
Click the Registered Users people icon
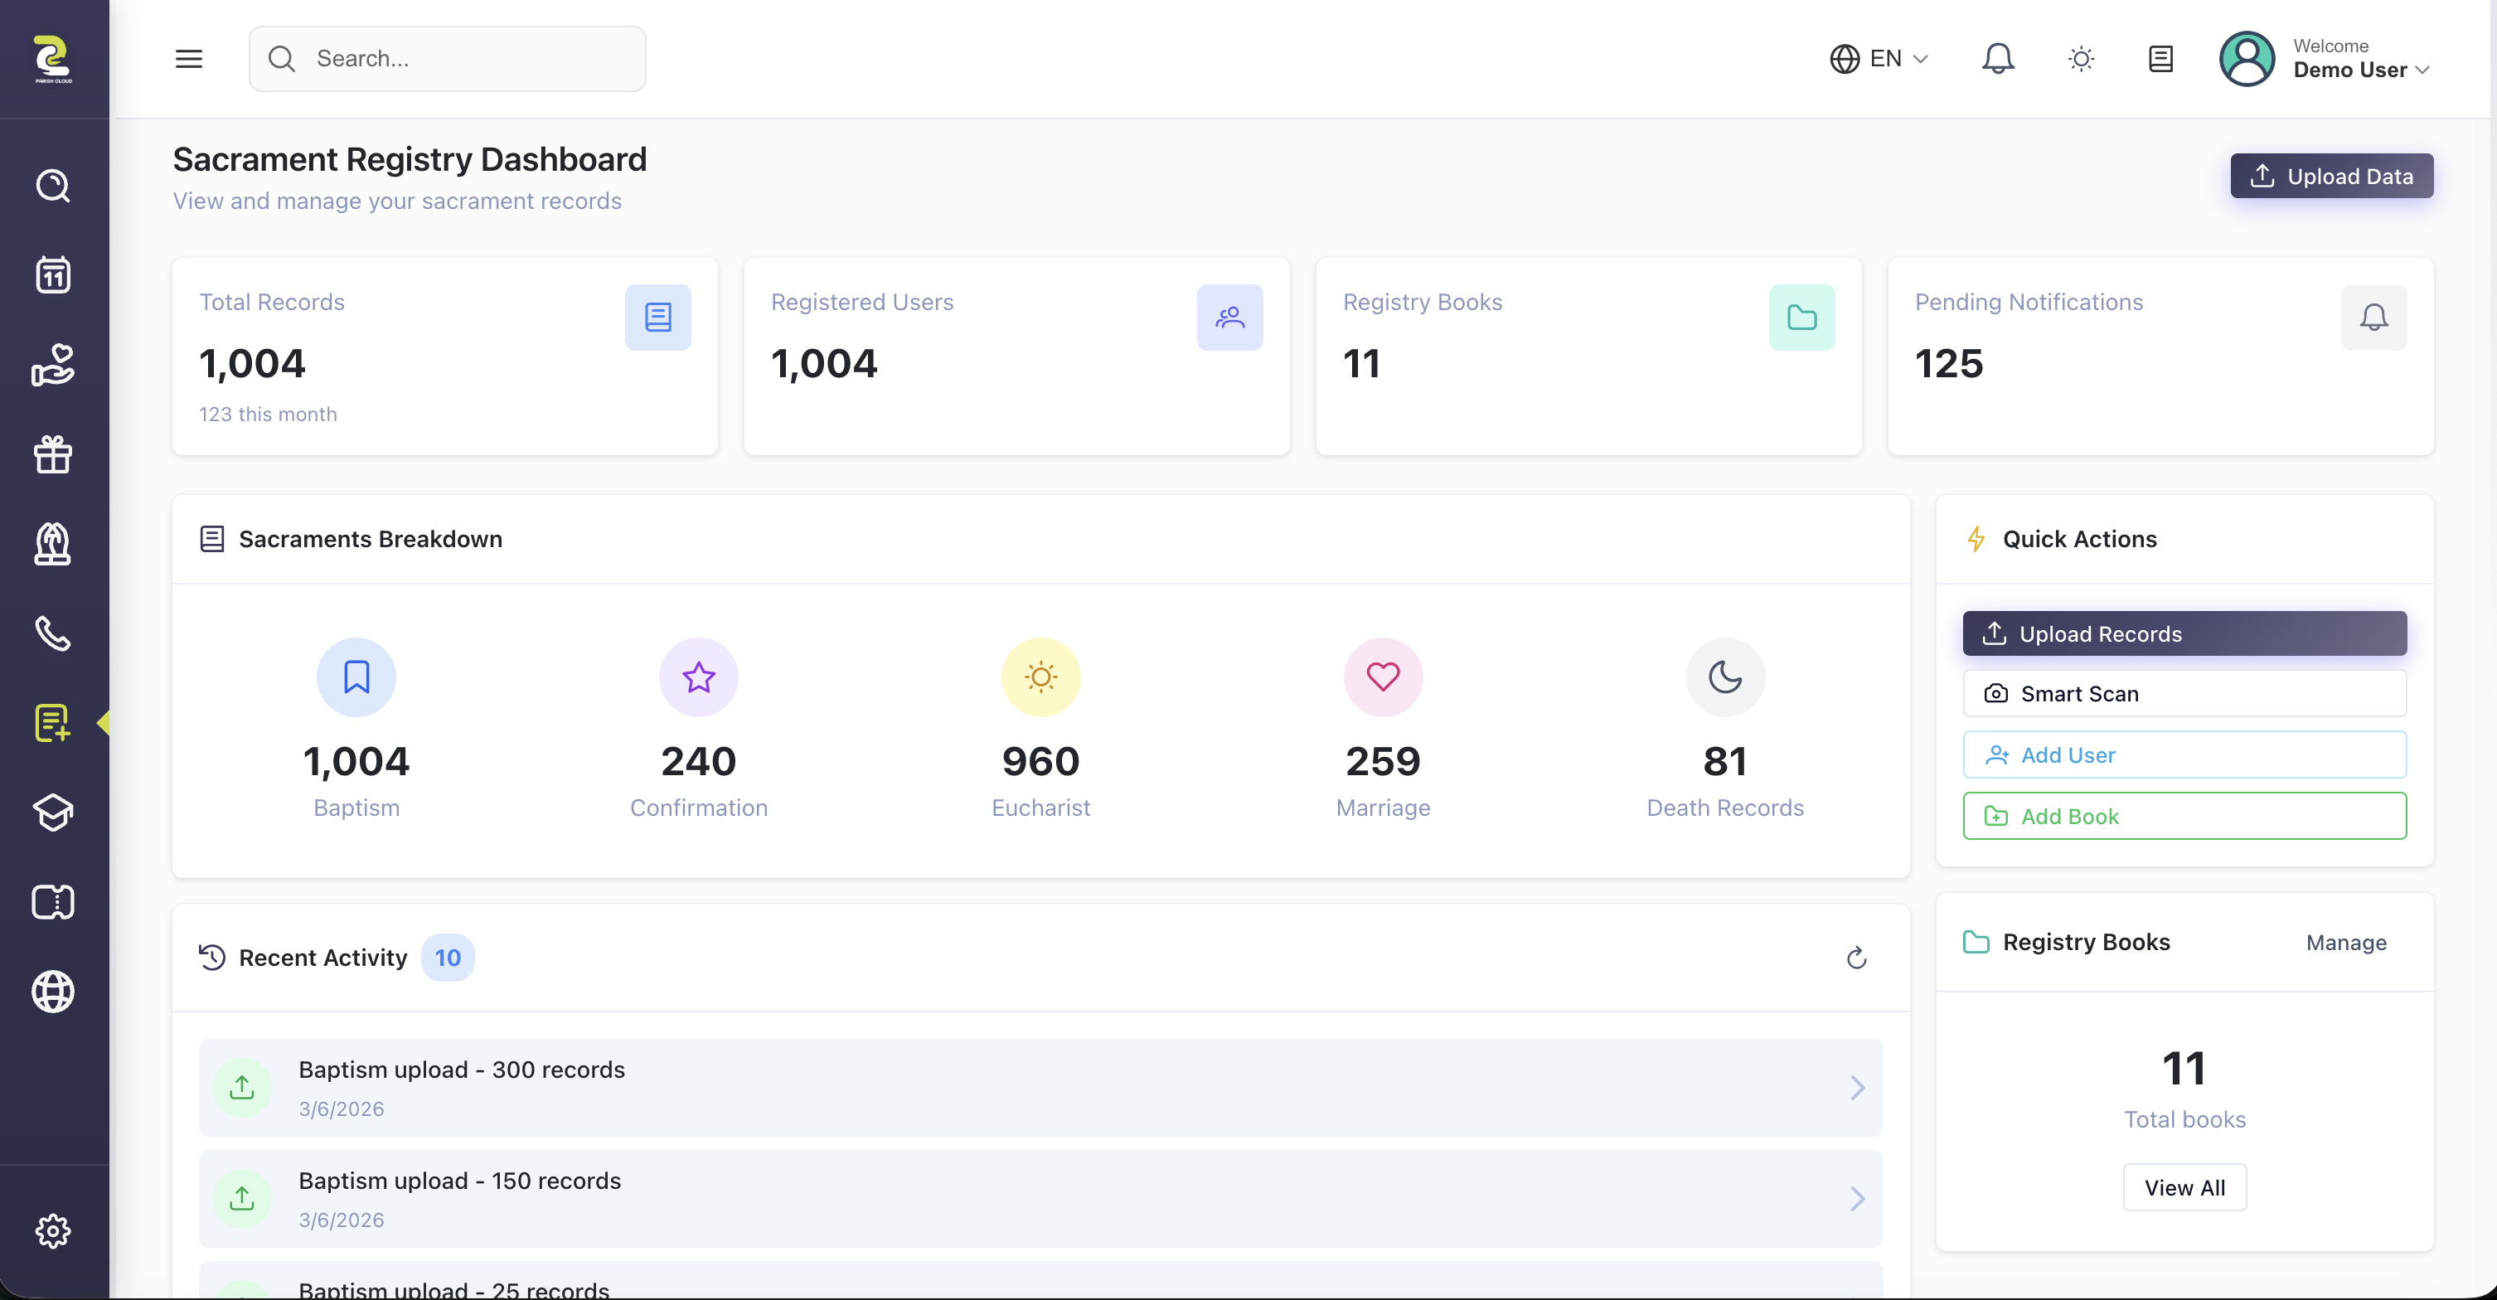click(1230, 317)
